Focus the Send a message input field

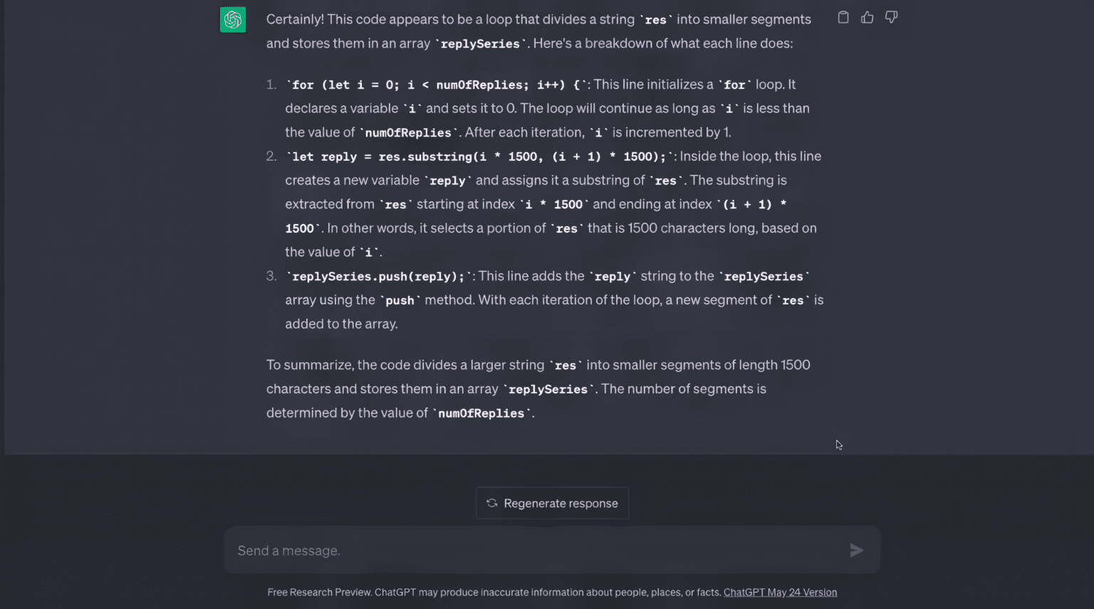pos(534,550)
